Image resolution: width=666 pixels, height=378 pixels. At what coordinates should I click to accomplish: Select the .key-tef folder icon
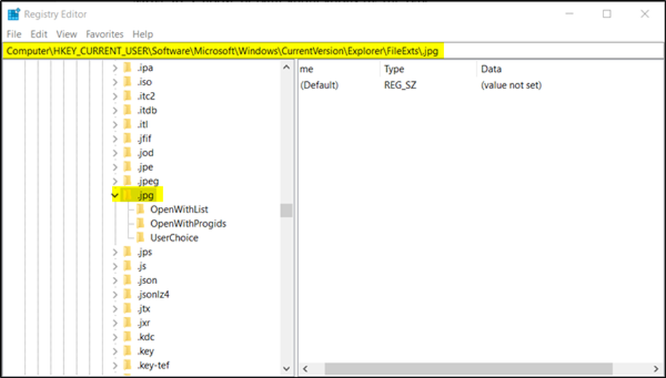tap(127, 365)
